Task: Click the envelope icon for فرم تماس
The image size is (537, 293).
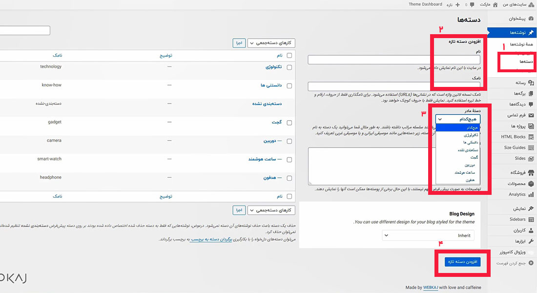Action: coord(531,115)
